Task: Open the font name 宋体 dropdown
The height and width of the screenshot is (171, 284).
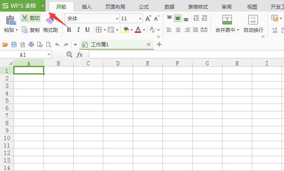Action: (117, 19)
